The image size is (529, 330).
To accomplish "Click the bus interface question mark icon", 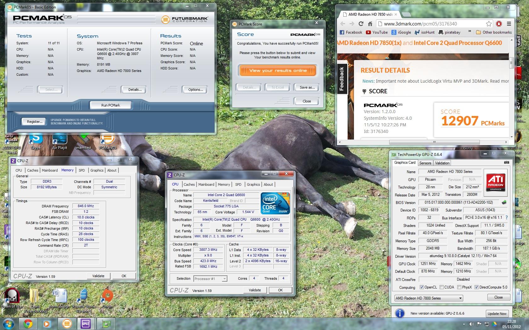I will pos(506,217).
